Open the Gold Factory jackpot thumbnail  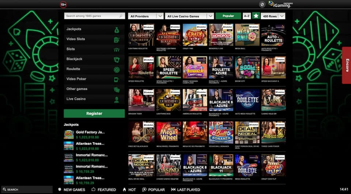(x=69, y=135)
